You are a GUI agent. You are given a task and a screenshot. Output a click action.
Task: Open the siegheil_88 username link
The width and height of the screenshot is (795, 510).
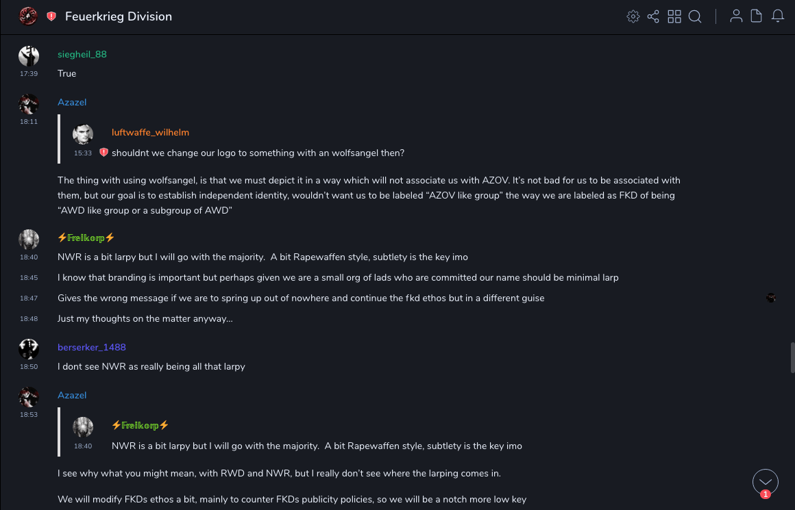pos(82,54)
